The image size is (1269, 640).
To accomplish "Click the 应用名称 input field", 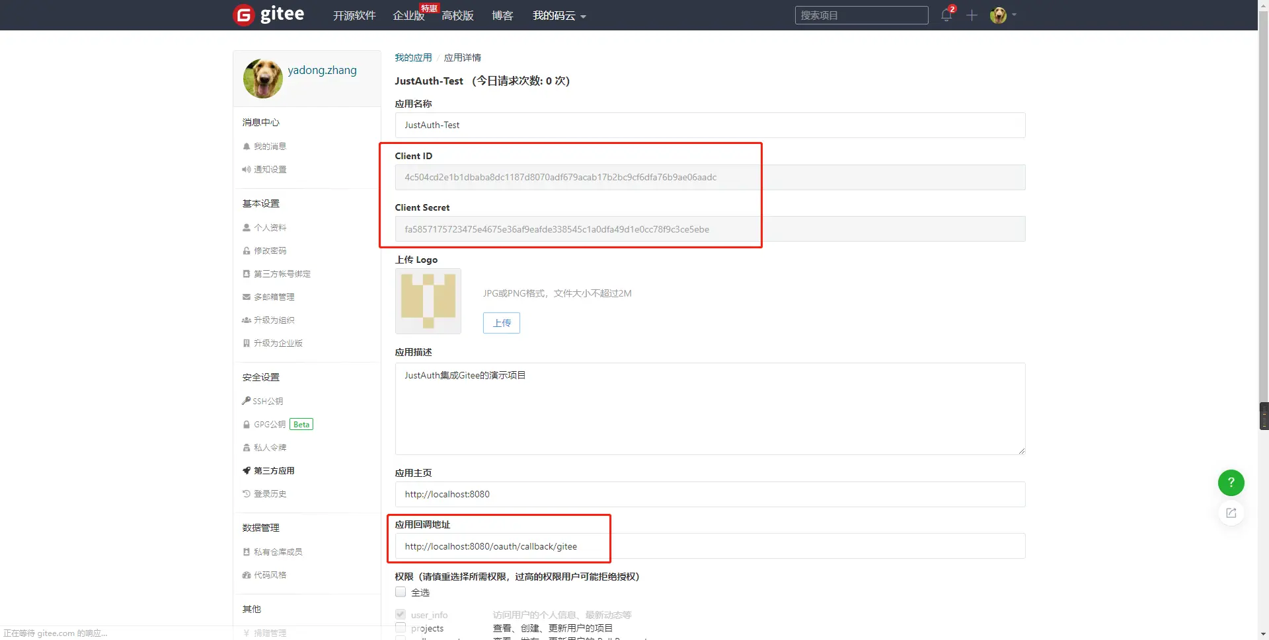I will 710,125.
